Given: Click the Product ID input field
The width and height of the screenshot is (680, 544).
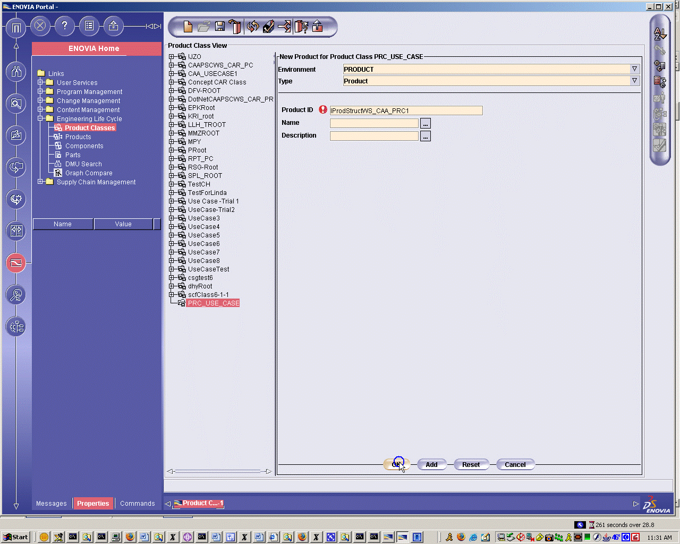Looking at the screenshot, I should click(x=406, y=110).
